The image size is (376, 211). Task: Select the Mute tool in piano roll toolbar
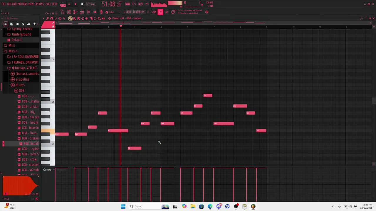[x=87, y=18]
